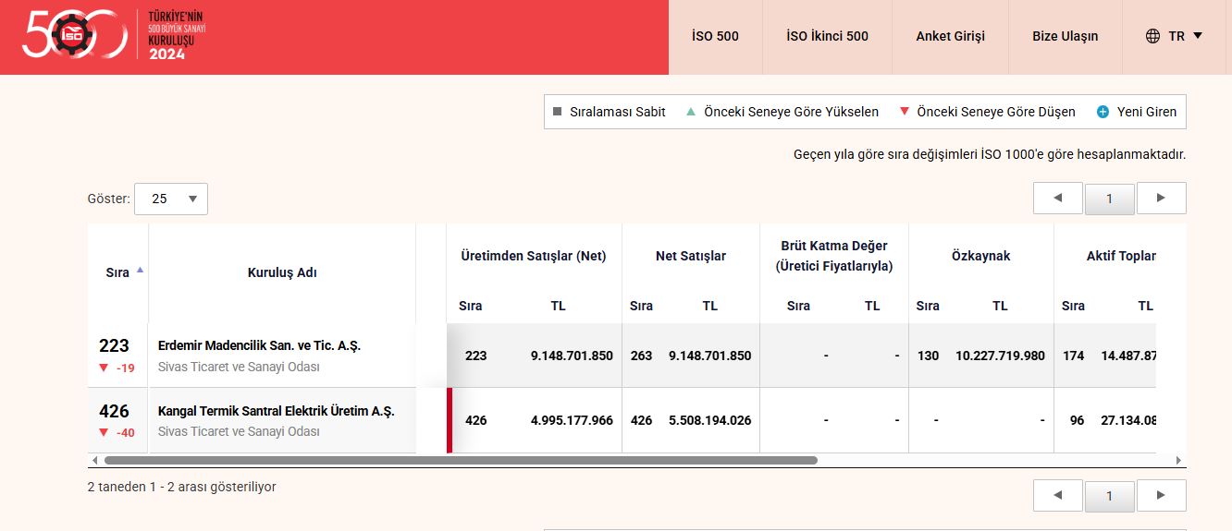This screenshot has width=1232, height=531.
Task: Click the red down triangle legend icon
Action: 904,112
